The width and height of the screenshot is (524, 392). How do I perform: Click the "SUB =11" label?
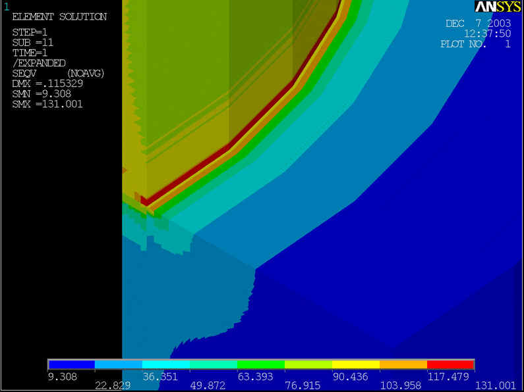click(x=33, y=43)
